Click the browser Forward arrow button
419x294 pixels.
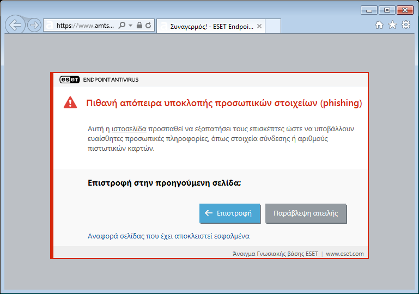coord(34,25)
